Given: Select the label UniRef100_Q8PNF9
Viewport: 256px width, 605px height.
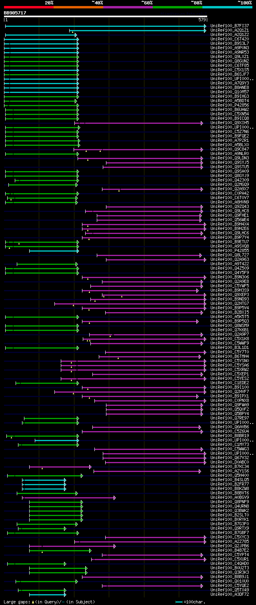Looking at the screenshot, I should point(230,502).
